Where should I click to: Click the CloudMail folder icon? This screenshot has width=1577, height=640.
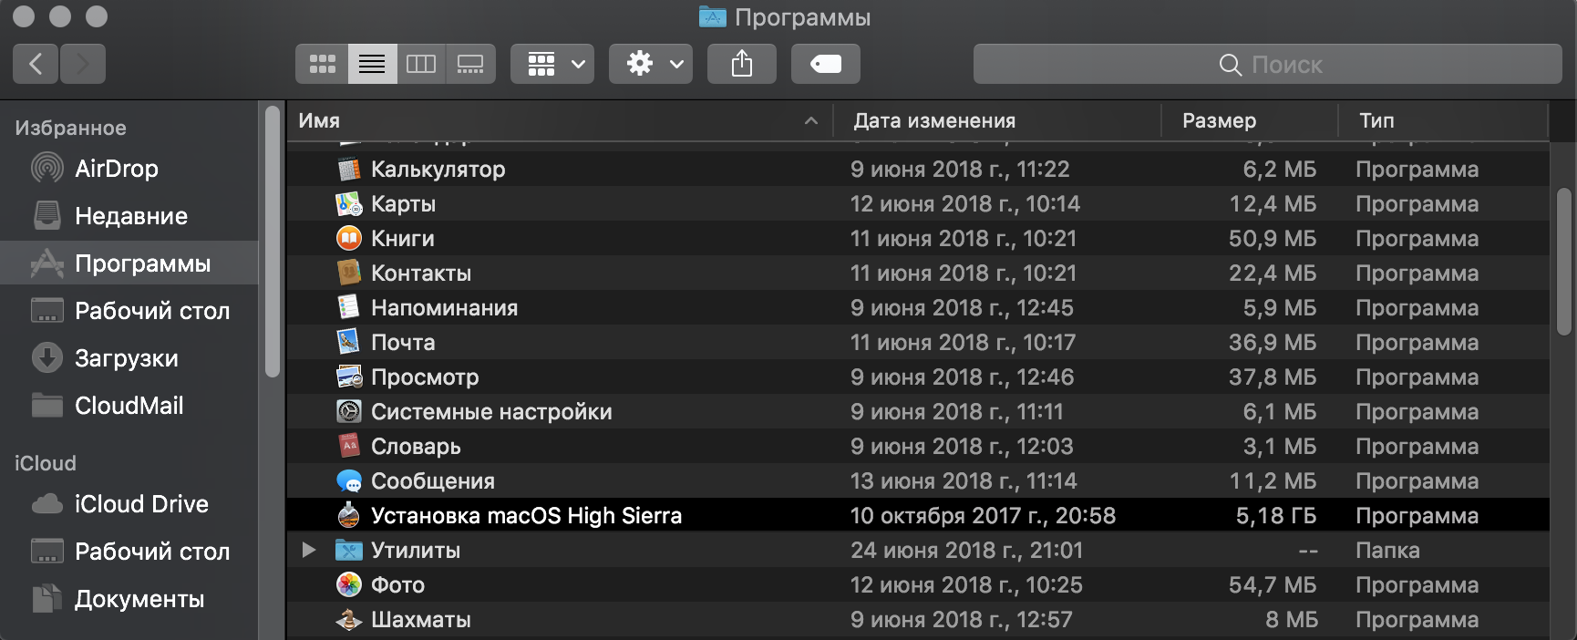[x=47, y=405]
